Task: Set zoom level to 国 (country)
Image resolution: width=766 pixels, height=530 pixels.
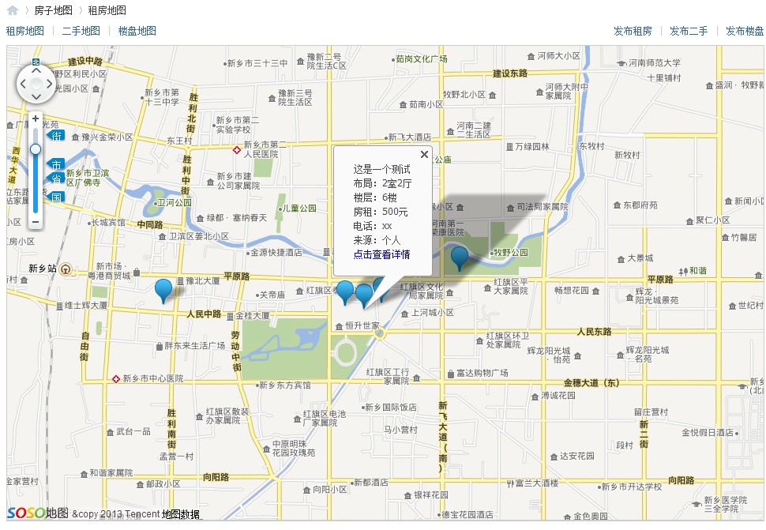Action: tap(56, 197)
